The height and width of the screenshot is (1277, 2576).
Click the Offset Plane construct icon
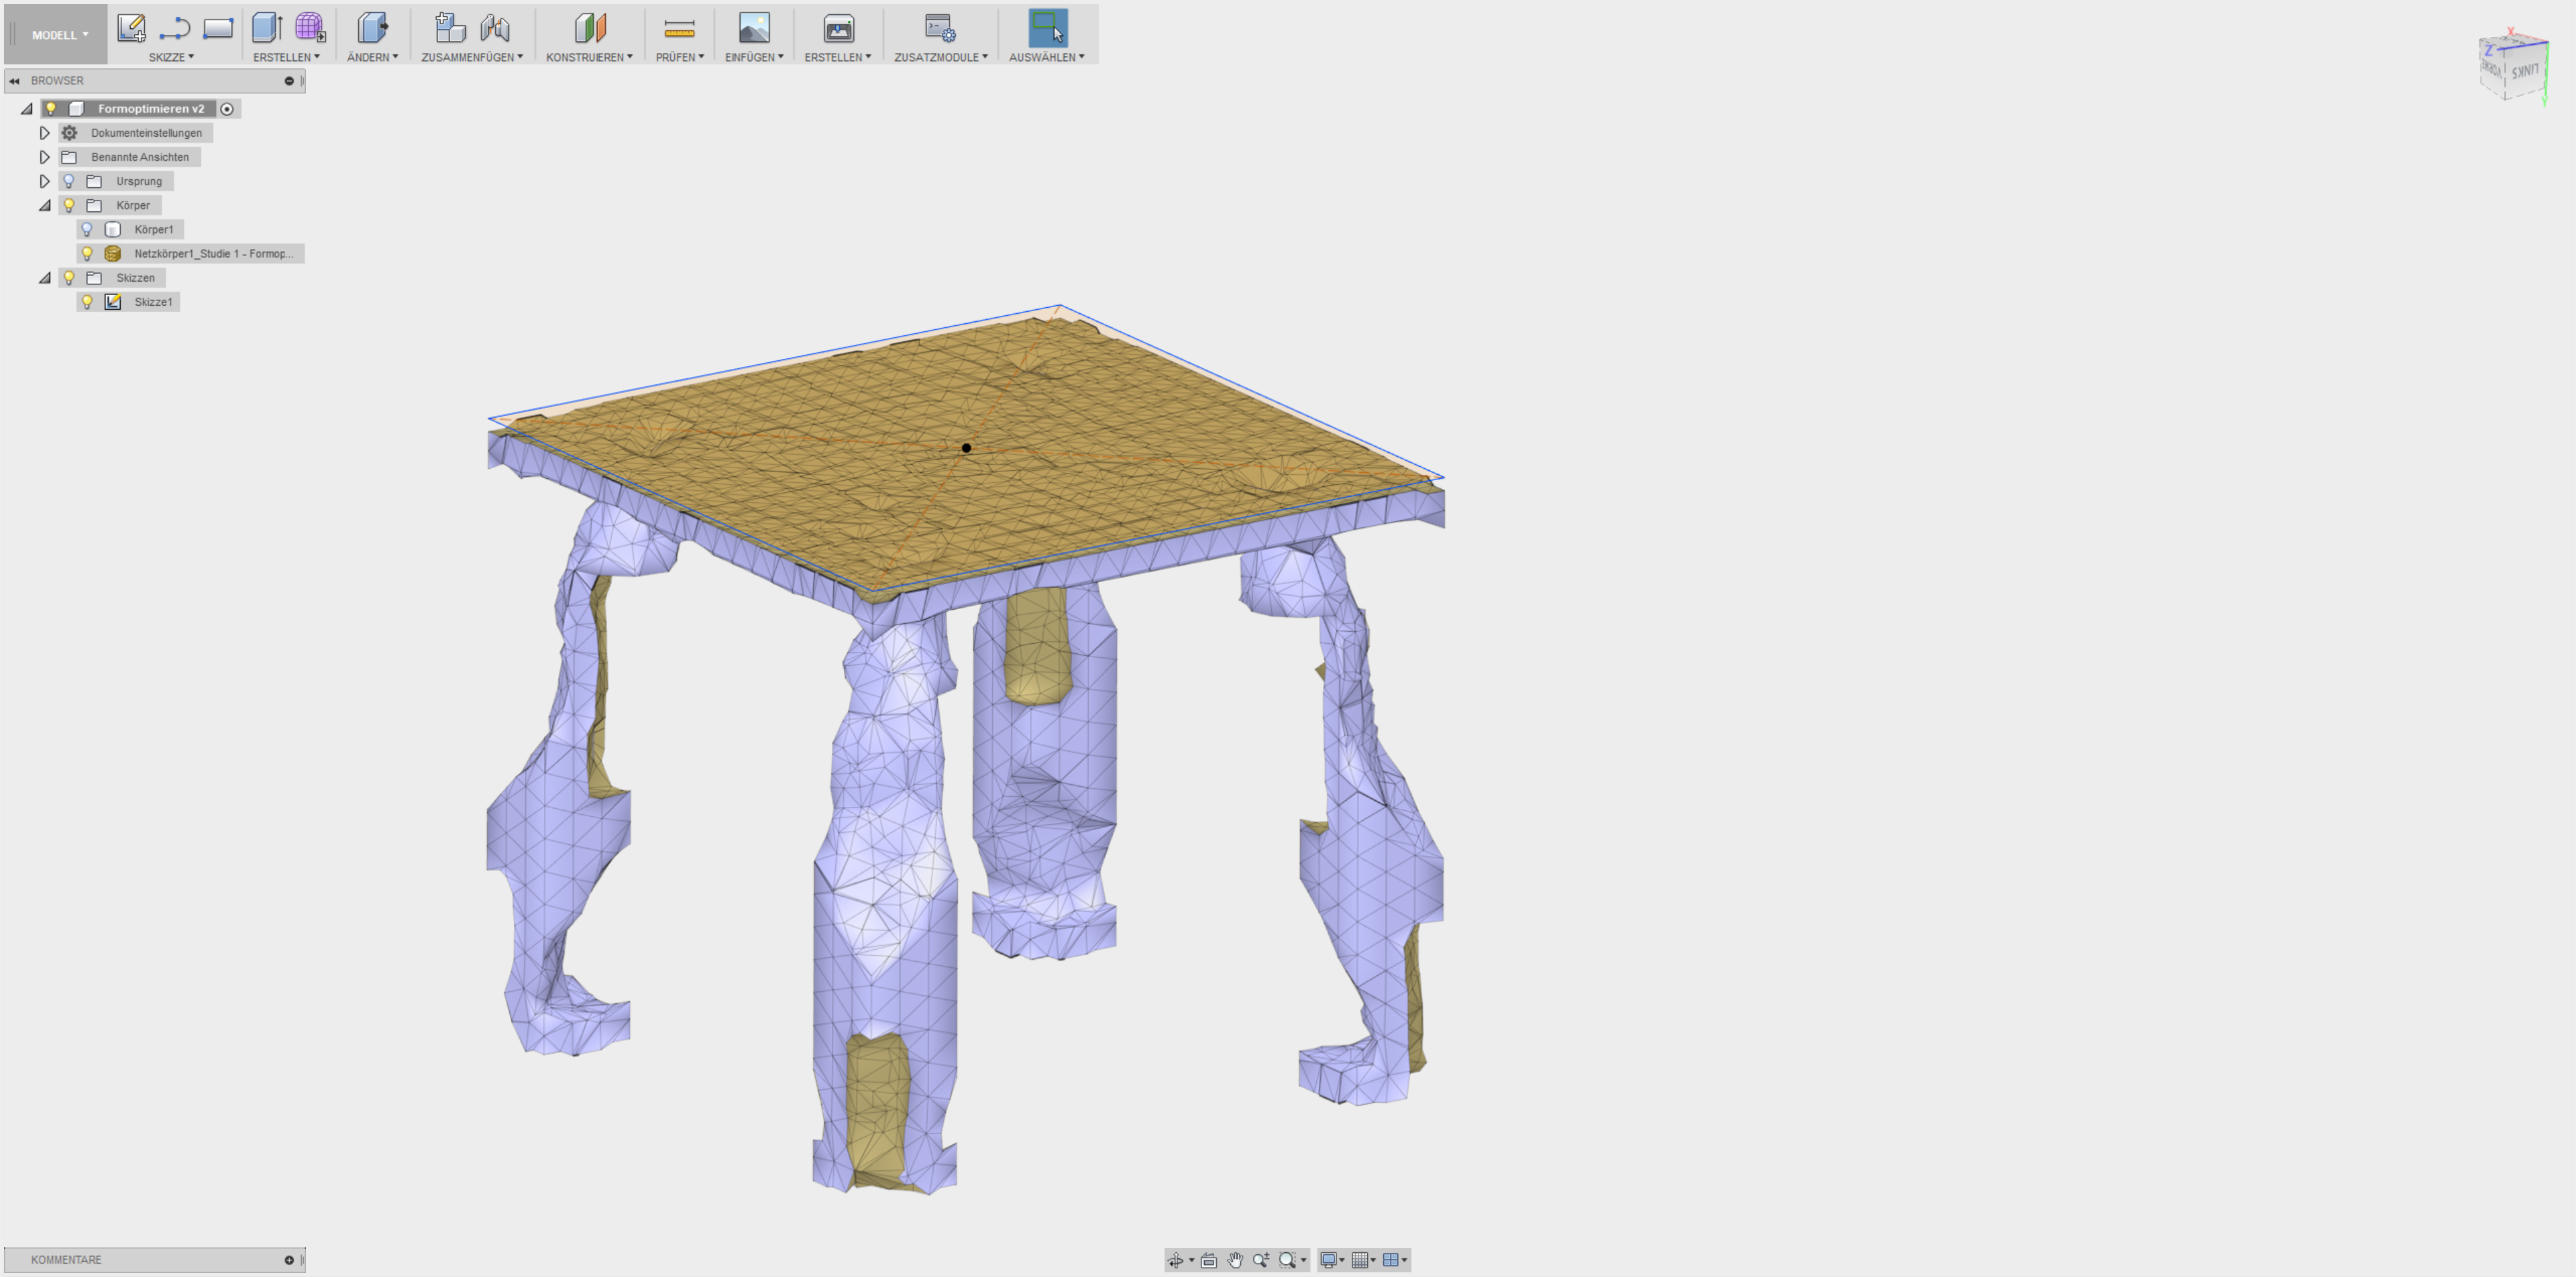(590, 27)
